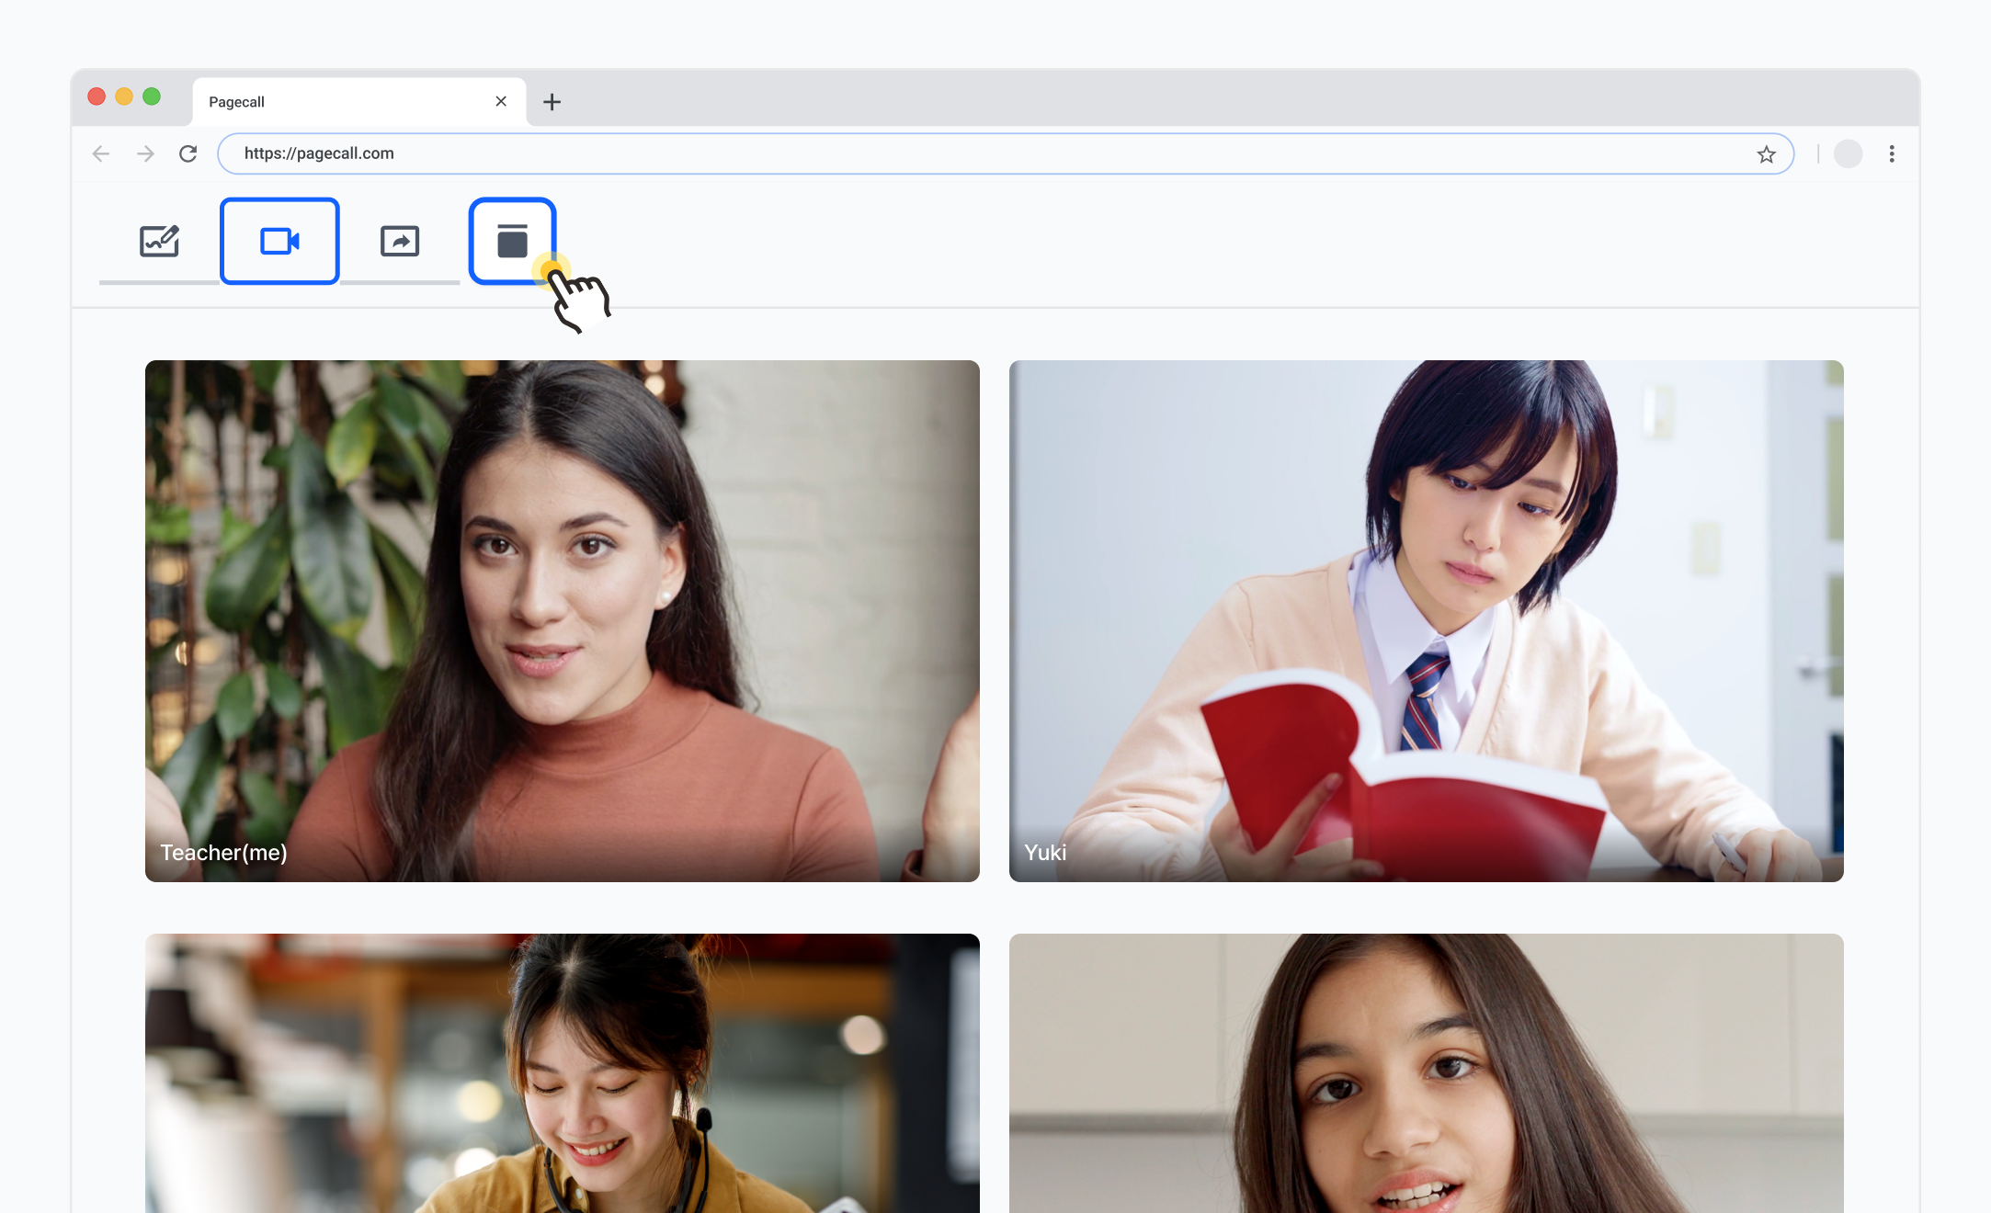Click the pagecall.com address bar
Screen dimensions: 1991x1213
1006,153
